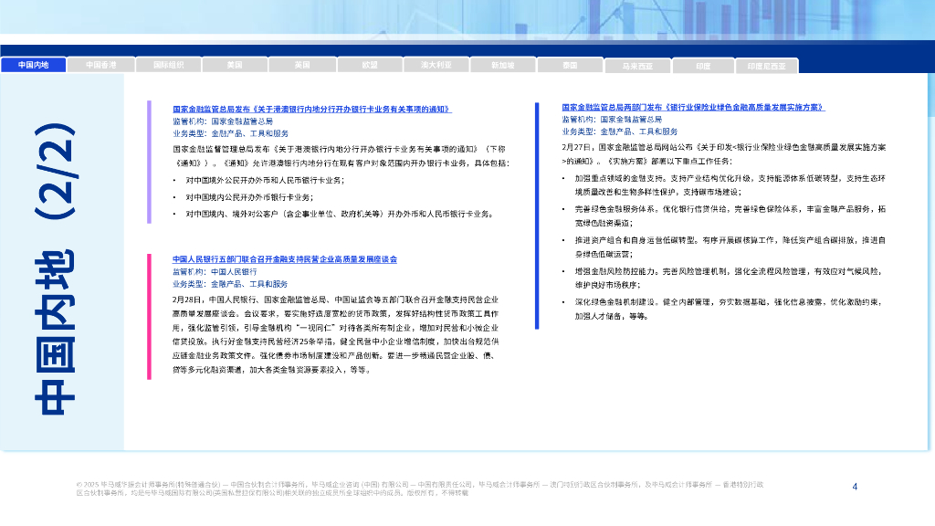
Task: Switch to the 泰国 tab
Action: [570, 65]
